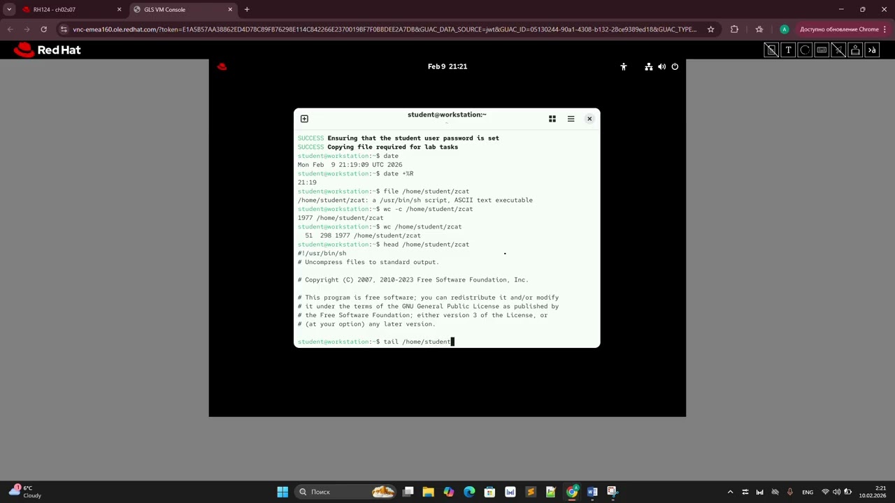The height and width of the screenshot is (503, 895).
Task: Click the disabled clipboard icon in Red Hat toolbar
Action: point(771,50)
